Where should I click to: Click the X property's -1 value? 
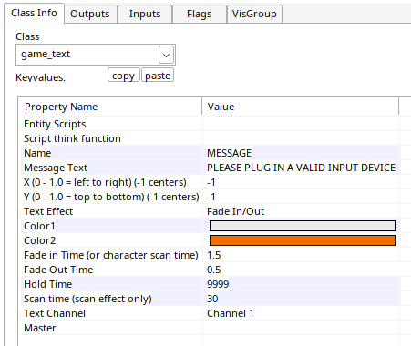(211, 182)
